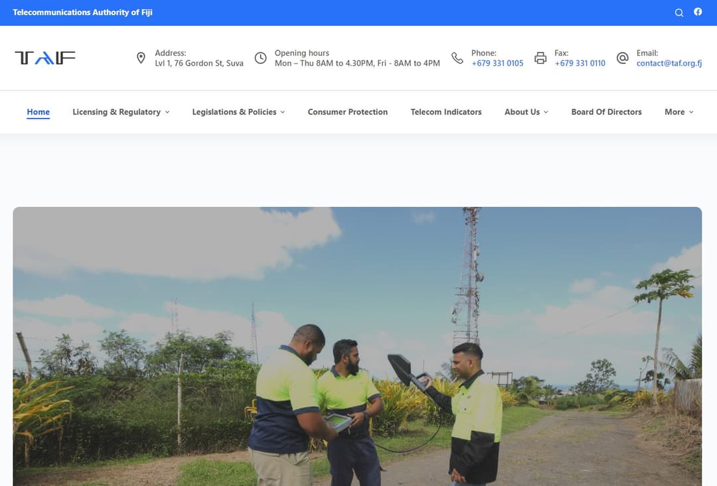Screen dimensions: 717x486
Task: Open the Consumer Protection page
Action: point(347,112)
